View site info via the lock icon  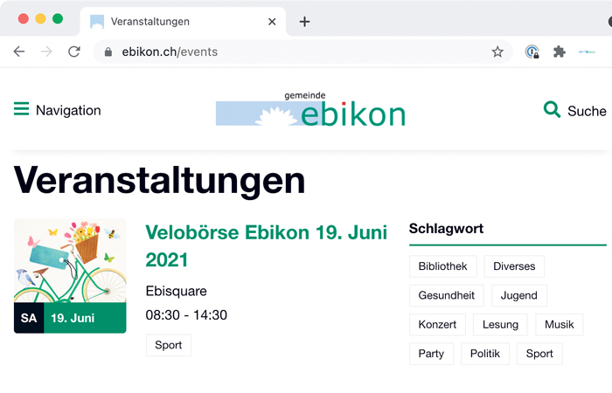click(x=108, y=52)
